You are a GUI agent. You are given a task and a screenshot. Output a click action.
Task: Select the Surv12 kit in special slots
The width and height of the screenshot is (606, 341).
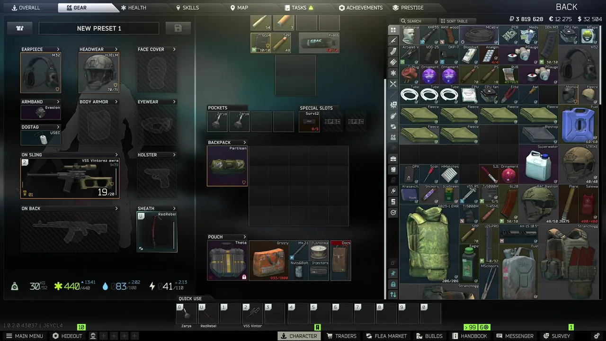309,122
